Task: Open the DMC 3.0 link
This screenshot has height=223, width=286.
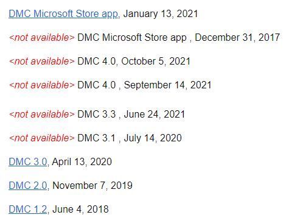Action: pos(28,162)
